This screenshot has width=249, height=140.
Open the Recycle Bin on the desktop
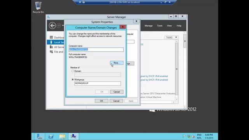click(x=38, y=7)
